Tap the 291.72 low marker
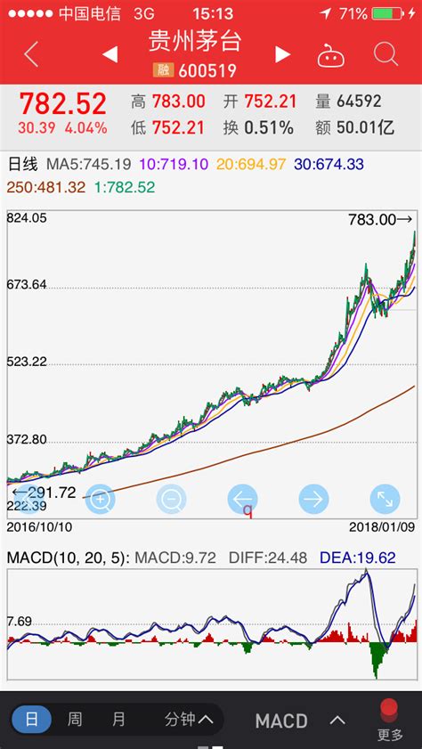 point(44,493)
